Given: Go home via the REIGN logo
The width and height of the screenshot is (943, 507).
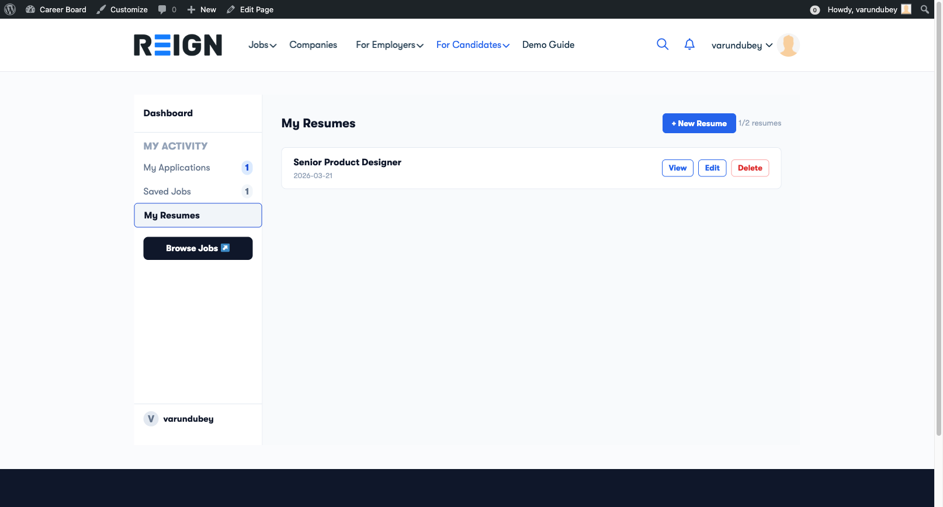Looking at the screenshot, I should tap(178, 45).
